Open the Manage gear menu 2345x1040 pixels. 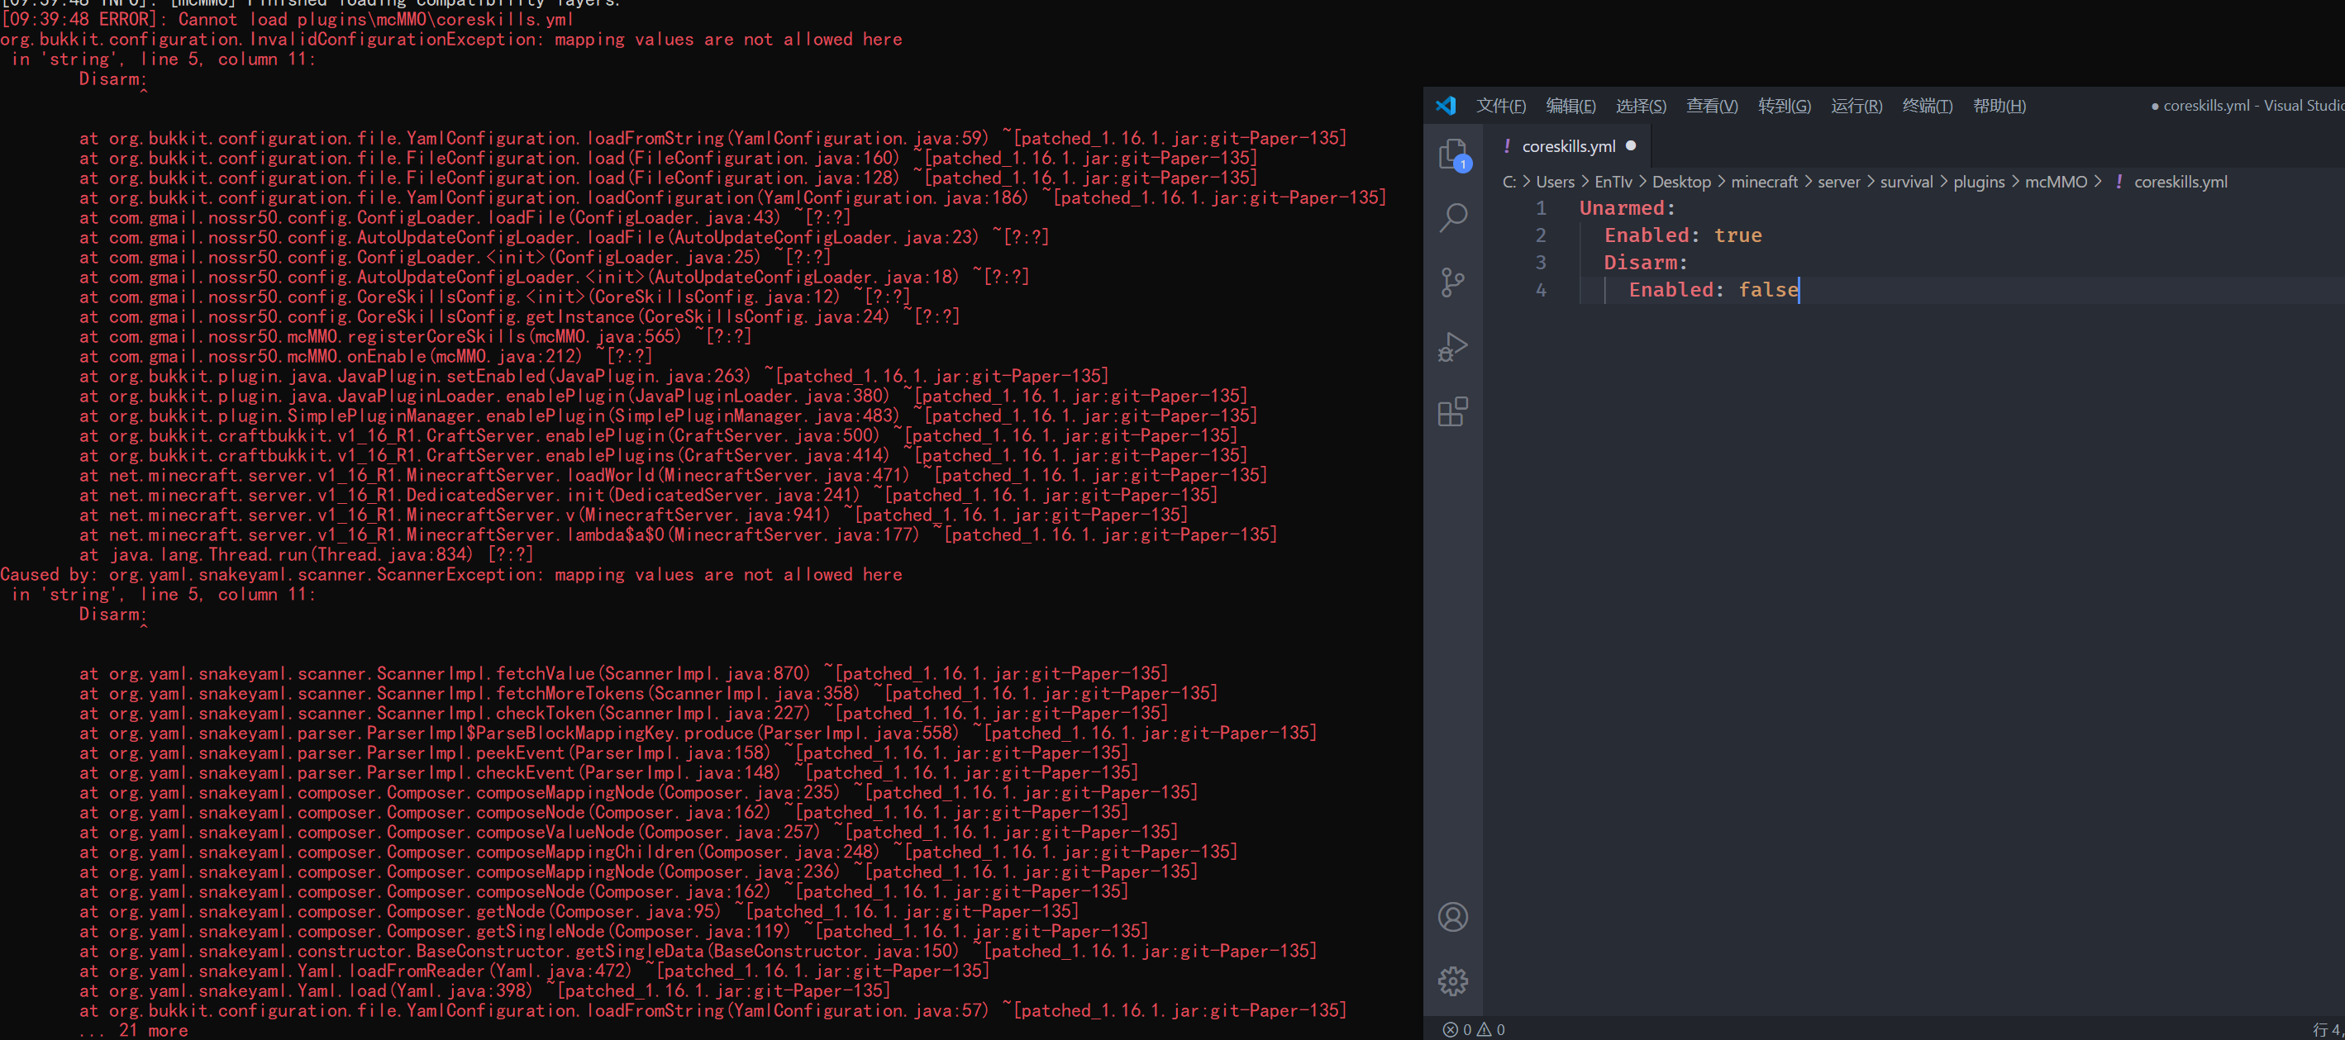(x=1453, y=981)
